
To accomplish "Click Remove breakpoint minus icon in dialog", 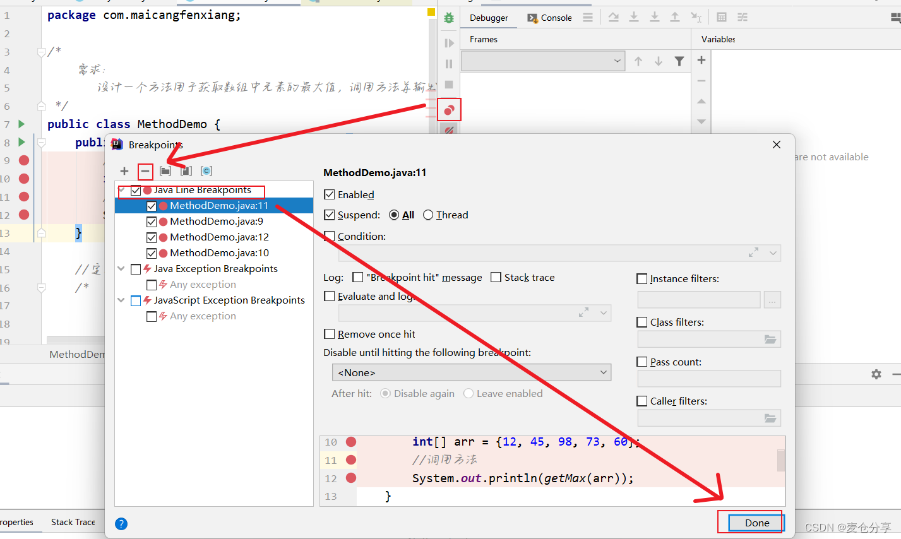I will pyautogui.click(x=145, y=171).
